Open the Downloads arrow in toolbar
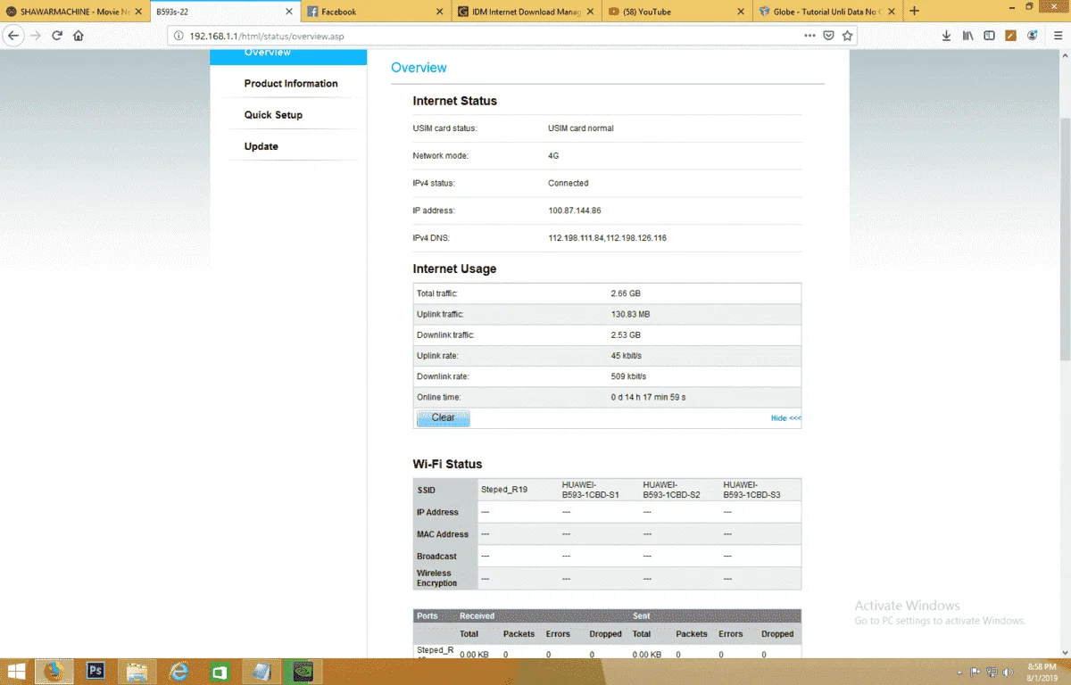This screenshot has width=1071, height=685. (946, 36)
